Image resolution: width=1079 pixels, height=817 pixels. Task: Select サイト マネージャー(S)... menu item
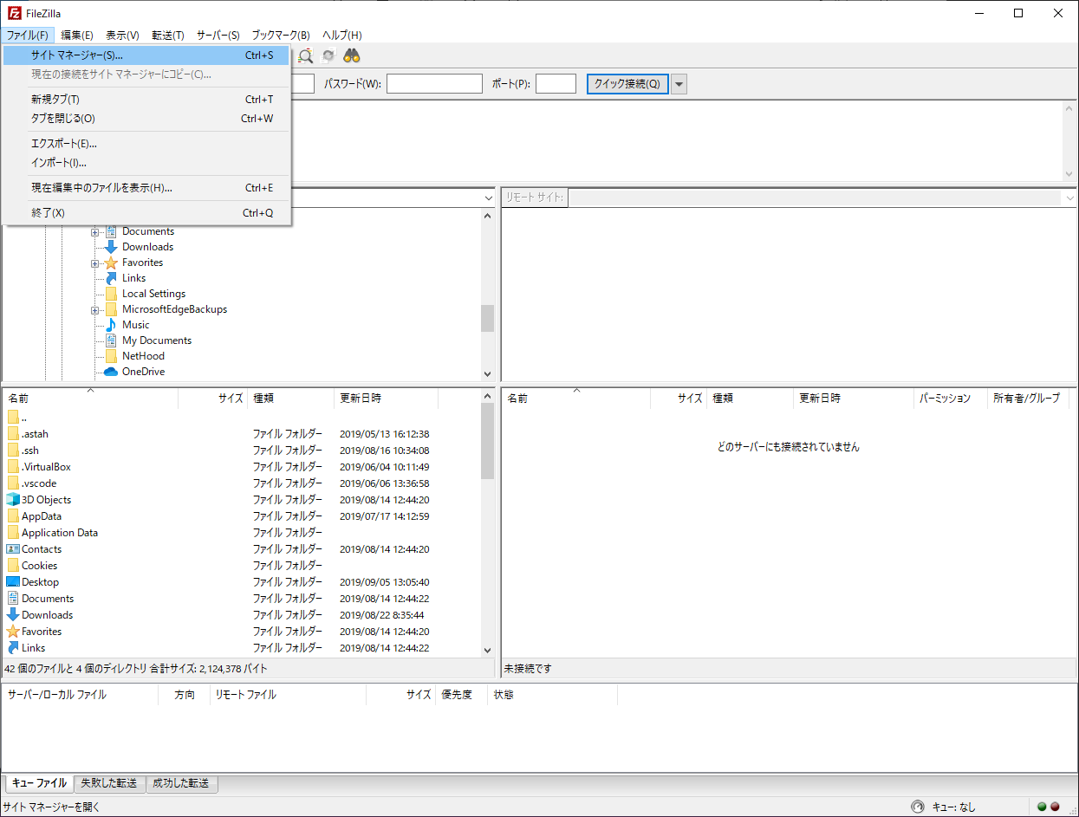pos(77,55)
